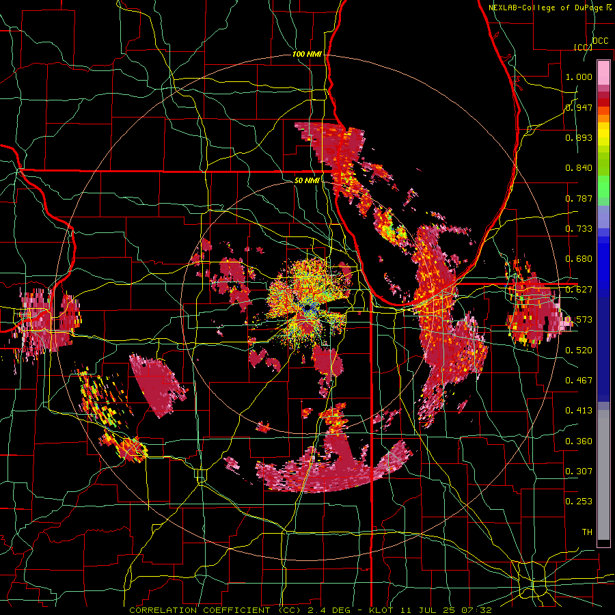Image resolution: width=615 pixels, height=615 pixels.
Task: Select the 0.947 legend value
Action: (x=579, y=107)
